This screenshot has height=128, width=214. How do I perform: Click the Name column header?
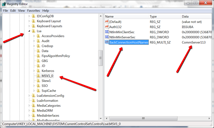[x=126, y=16]
